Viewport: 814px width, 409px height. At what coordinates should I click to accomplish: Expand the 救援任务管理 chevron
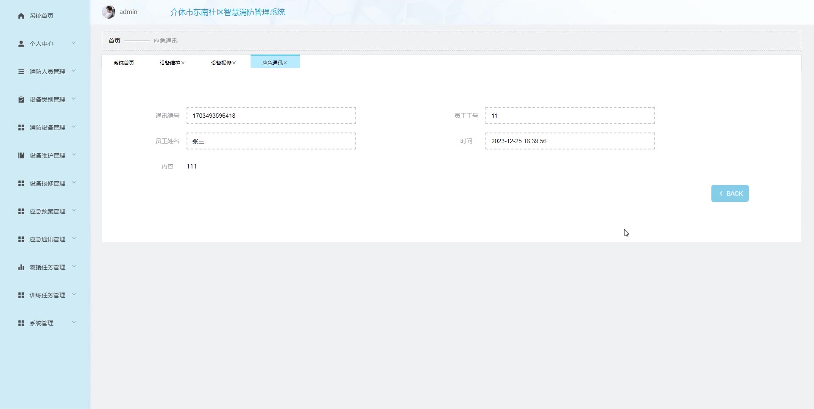point(74,267)
